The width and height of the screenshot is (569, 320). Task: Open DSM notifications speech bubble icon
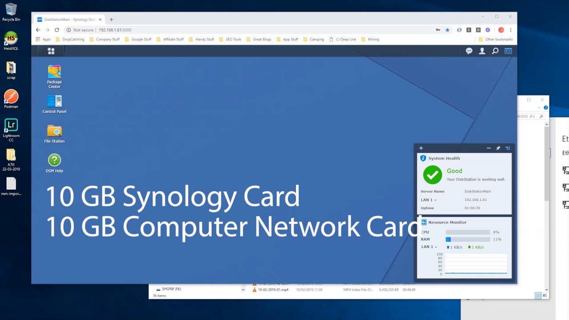pos(469,51)
